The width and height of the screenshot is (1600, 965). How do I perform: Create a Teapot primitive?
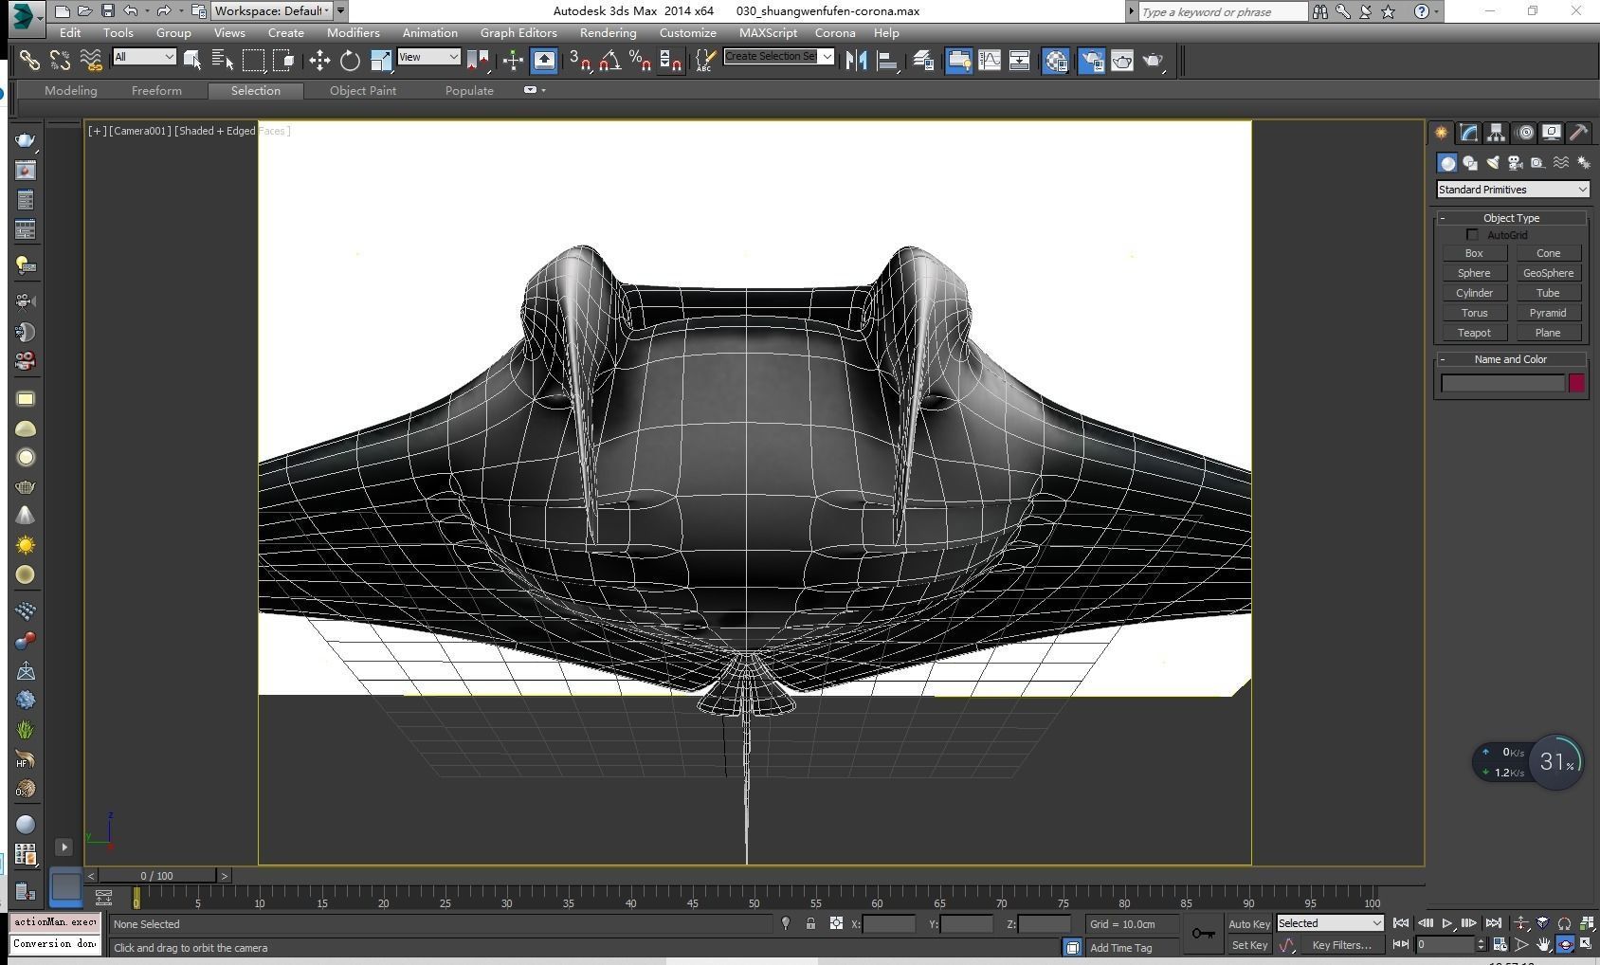pos(1474,333)
